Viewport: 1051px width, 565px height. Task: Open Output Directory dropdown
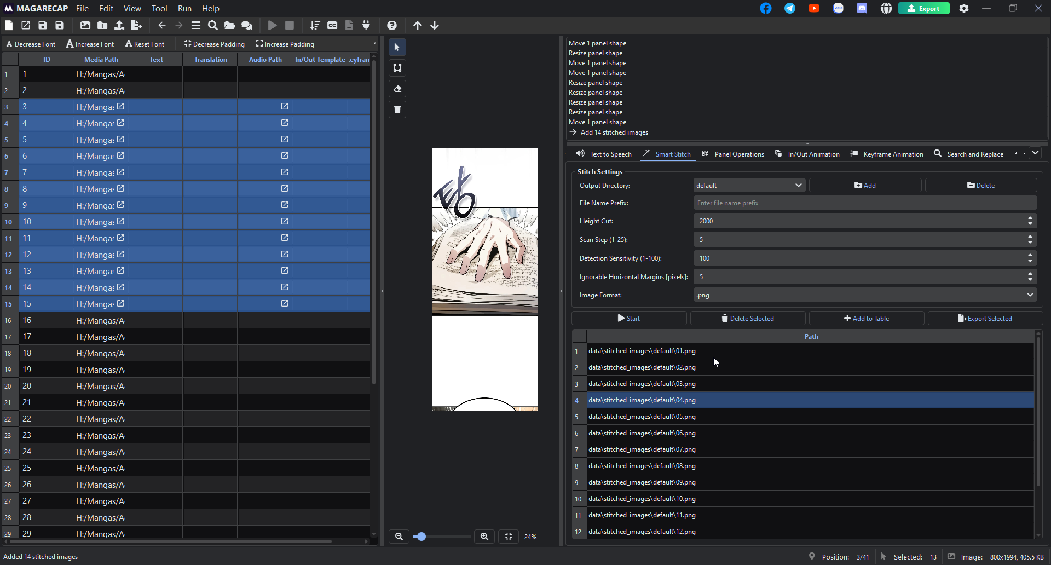pyautogui.click(x=749, y=185)
